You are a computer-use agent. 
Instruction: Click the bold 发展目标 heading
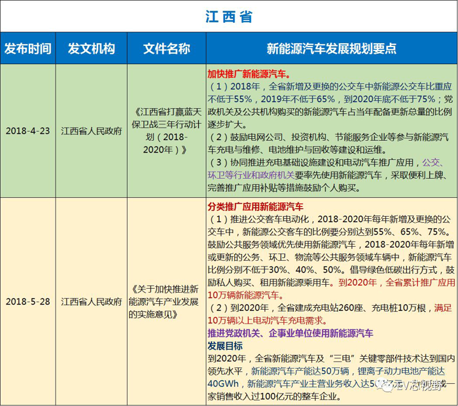click(x=225, y=346)
